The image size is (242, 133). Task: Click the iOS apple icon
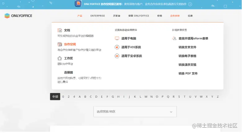(117, 47)
